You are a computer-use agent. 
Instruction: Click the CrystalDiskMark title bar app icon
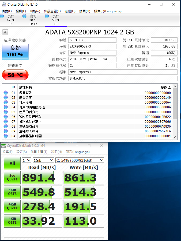(3, 145)
